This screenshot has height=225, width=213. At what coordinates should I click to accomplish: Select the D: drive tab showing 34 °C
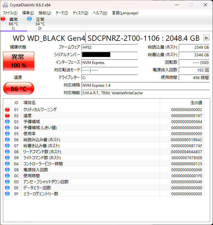(x=40, y=24)
